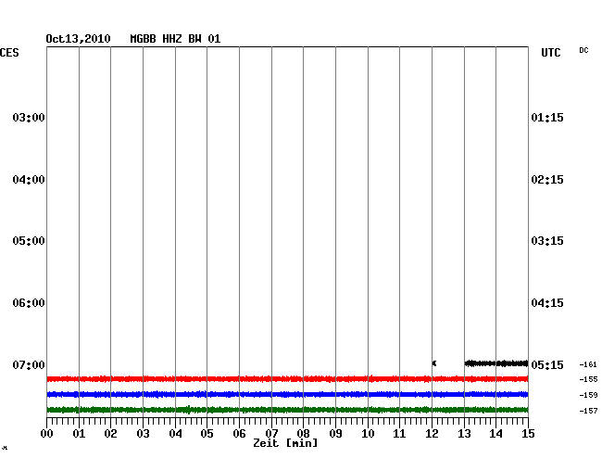Click the station label MGBB HHZ BW 01
The height and width of the screenshot is (458, 602).
tap(175, 39)
